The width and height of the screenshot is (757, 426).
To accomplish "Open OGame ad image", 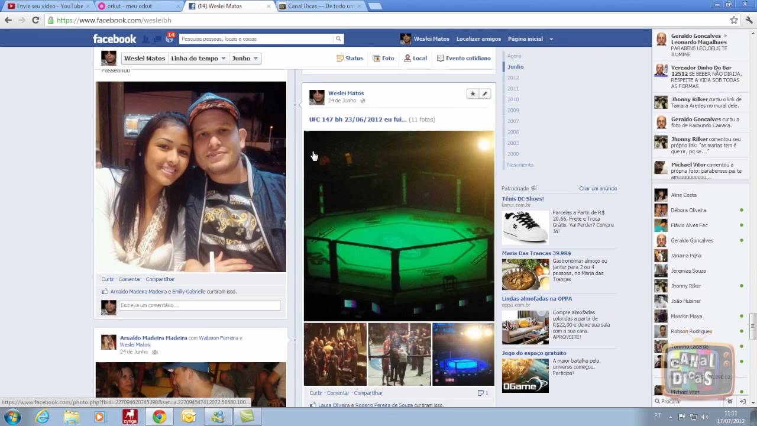I will (525, 375).
